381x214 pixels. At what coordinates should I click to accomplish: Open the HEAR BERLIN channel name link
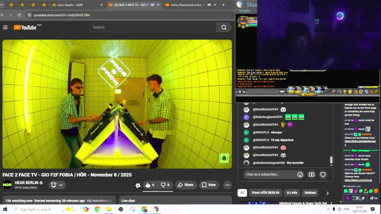[x=26, y=183]
